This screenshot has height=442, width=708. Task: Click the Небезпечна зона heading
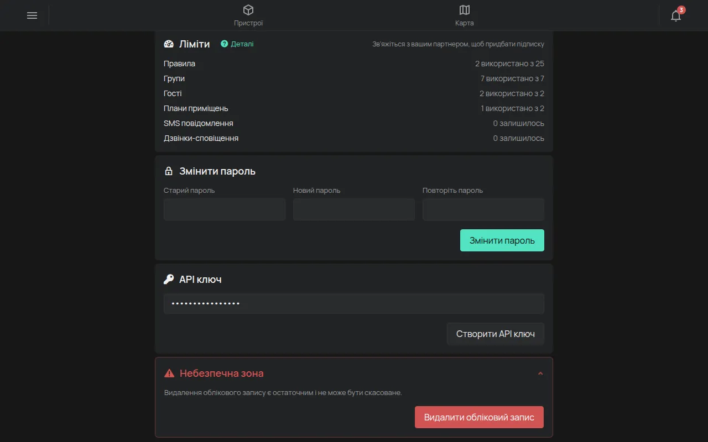[x=221, y=373]
